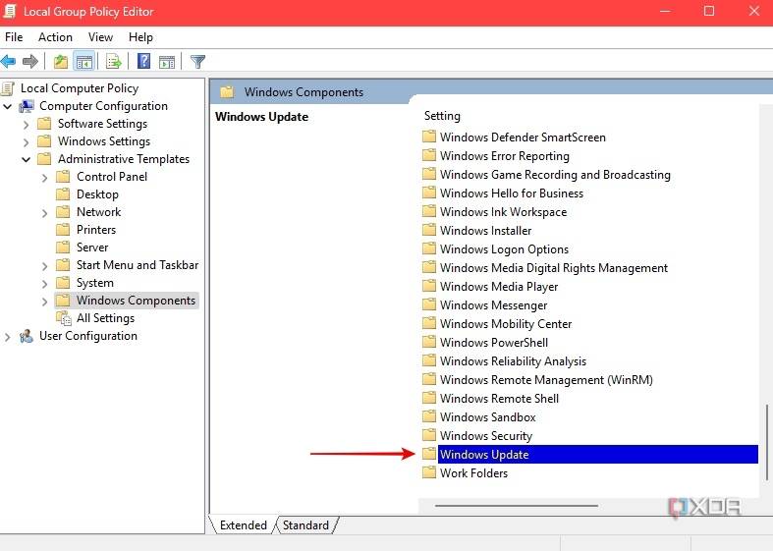
Task: Click the Back arrow toolbar icon
Action: (9, 62)
